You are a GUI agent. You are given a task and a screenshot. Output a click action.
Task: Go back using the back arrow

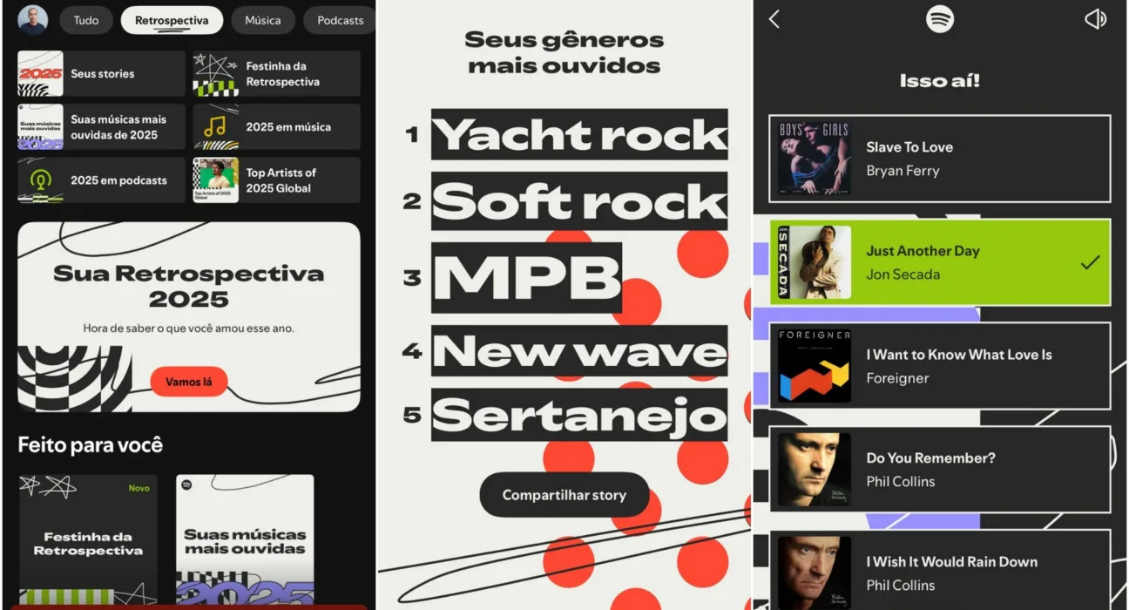(x=774, y=18)
